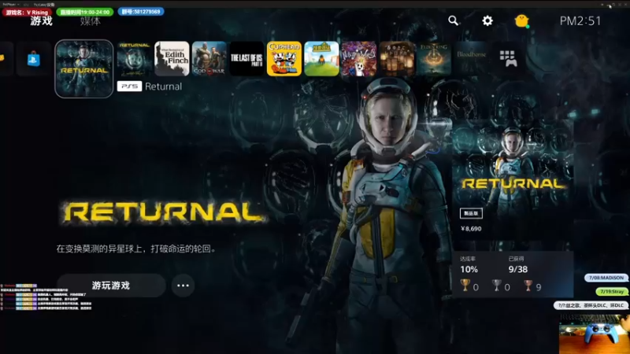Click the bronze trophy icon
Image resolution: width=630 pixels, height=354 pixels.
tap(528, 286)
